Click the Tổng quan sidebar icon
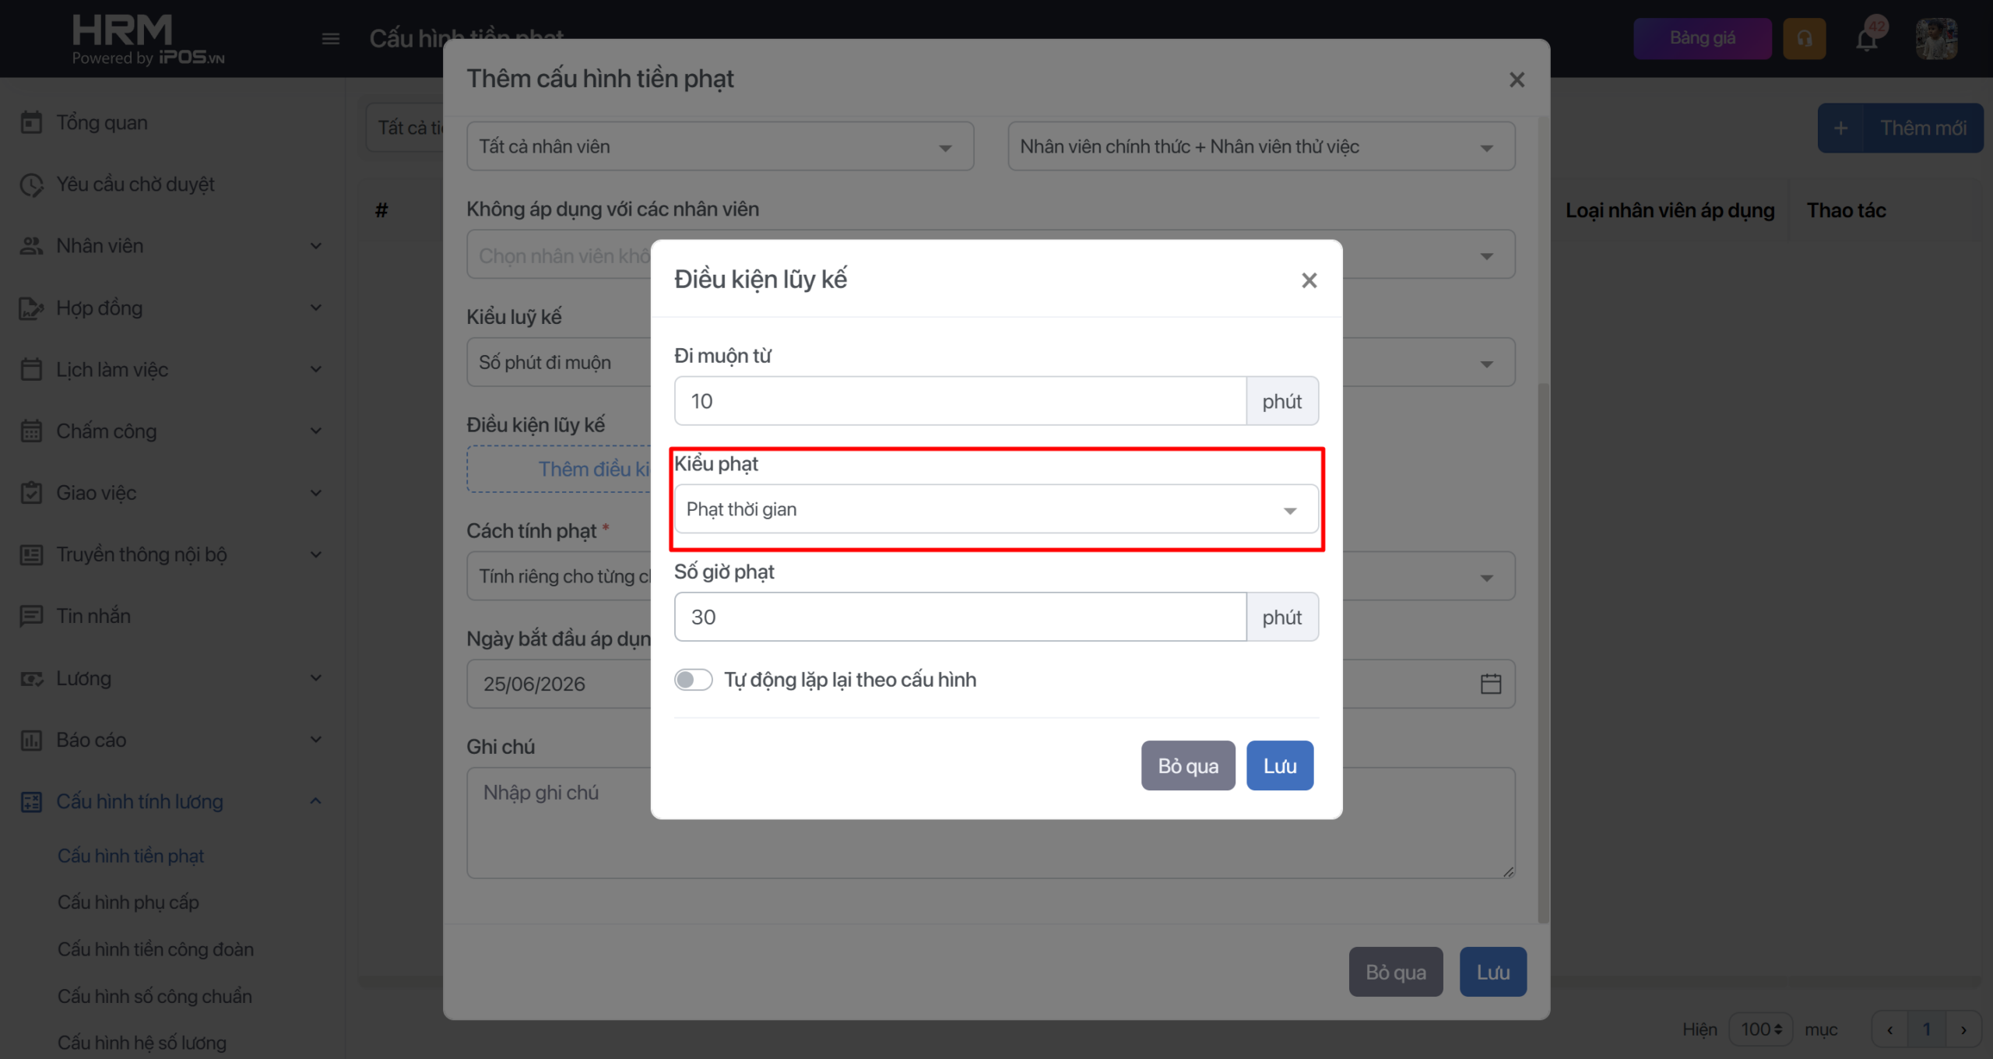The image size is (1993, 1059). [x=31, y=122]
